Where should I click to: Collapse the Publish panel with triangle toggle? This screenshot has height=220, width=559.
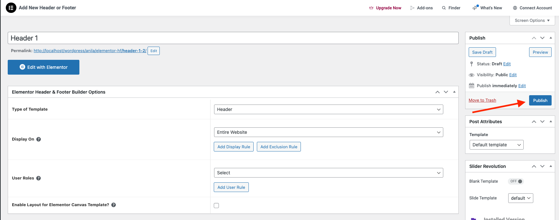(x=551, y=38)
